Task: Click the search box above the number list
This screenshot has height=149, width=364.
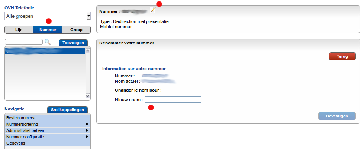Action: point(24,42)
